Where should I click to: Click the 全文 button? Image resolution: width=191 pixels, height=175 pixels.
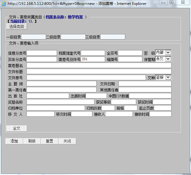click(x=16, y=128)
